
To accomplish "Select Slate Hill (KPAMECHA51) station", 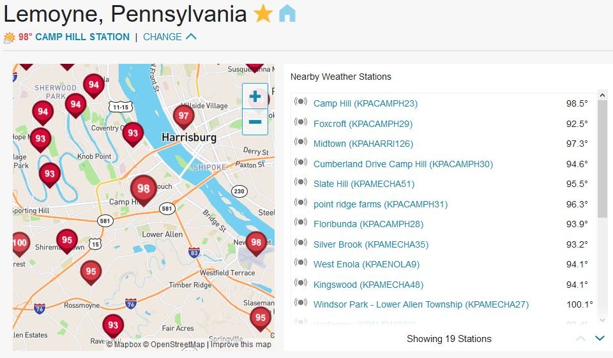I will [x=364, y=184].
